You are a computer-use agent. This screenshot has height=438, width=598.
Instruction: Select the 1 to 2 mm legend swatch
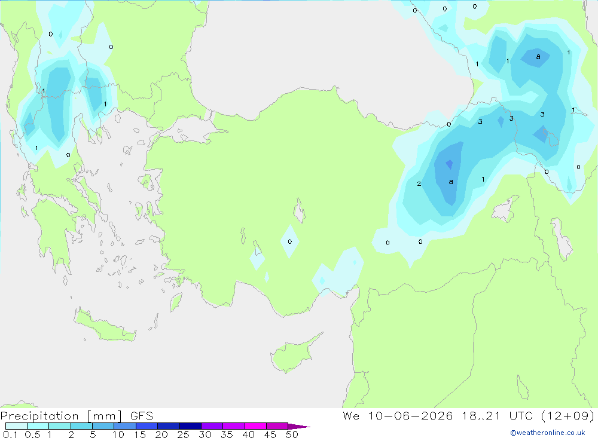pos(60,426)
